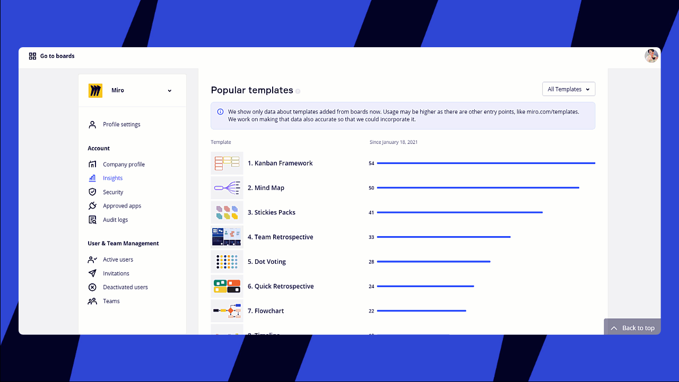Click the Security shield icon

pyautogui.click(x=92, y=192)
